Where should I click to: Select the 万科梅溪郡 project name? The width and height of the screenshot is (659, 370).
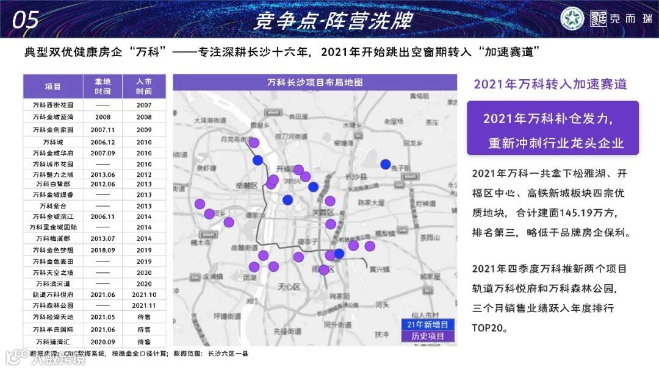pos(53,238)
